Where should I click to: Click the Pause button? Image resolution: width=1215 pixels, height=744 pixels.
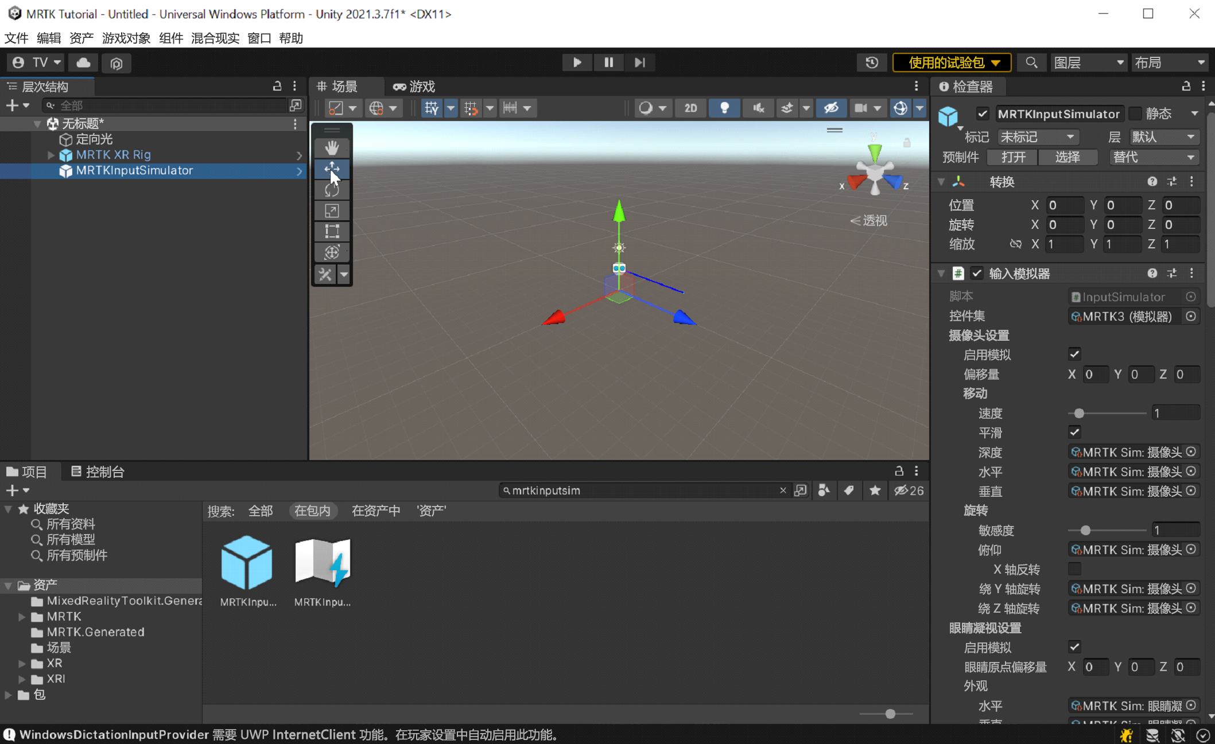click(608, 62)
